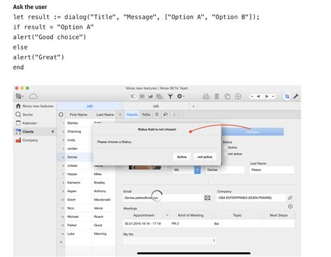Select the Luke Manning row
Image resolution: width=331 pixels, height=257 pixels.
(x=86, y=234)
